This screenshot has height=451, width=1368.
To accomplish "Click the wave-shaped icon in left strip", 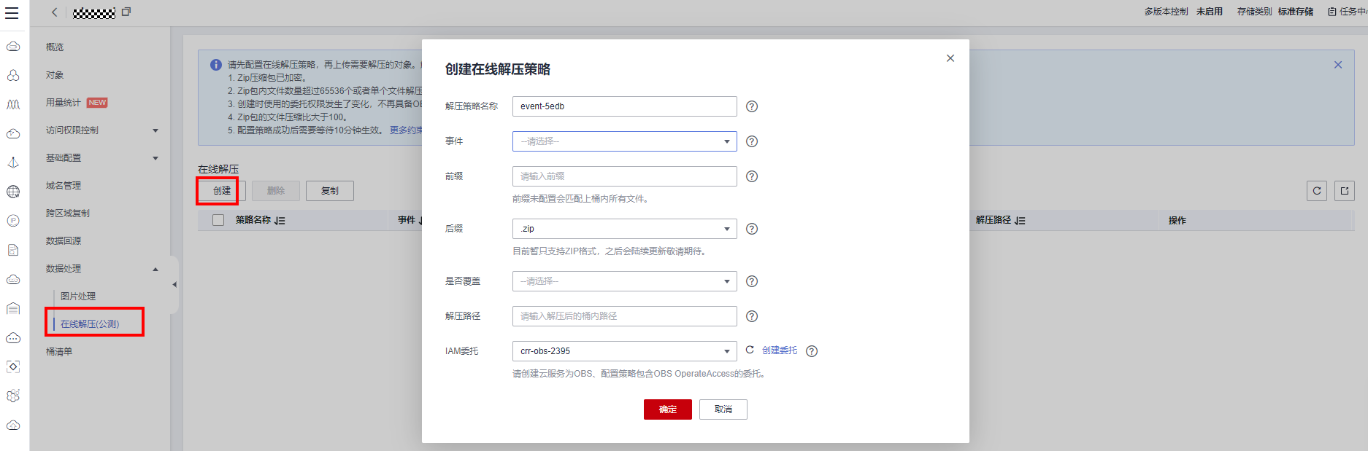I will [x=13, y=104].
